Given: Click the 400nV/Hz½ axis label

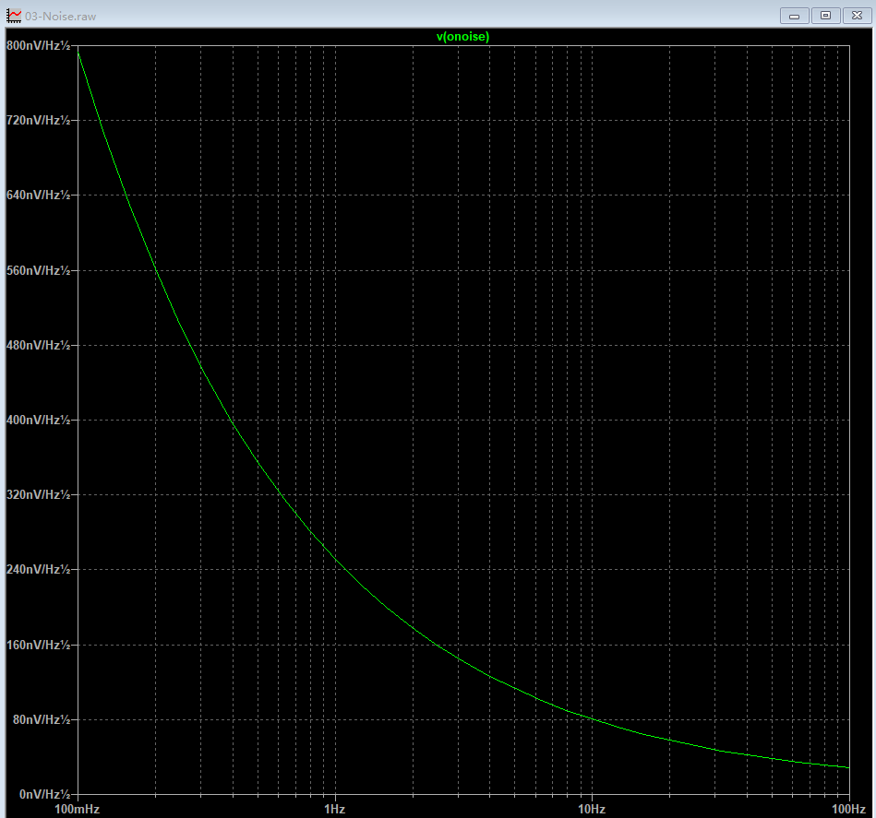Looking at the screenshot, I should tap(39, 421).
